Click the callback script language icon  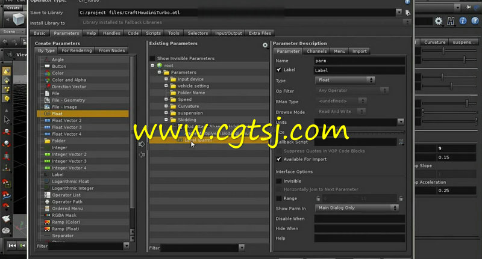point(401,142)
